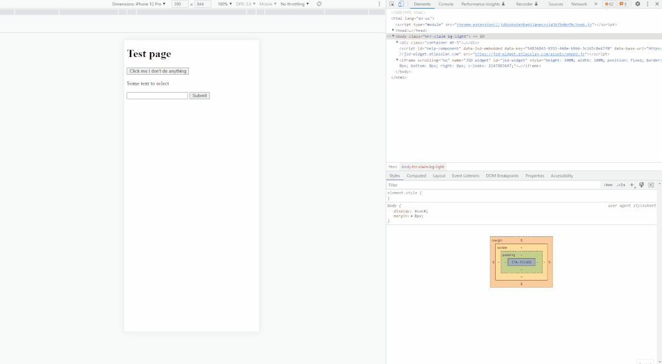This screenshot has height=364, width=662.
Task: Click 'user agent stylesheet' label
Action: [632, 205]
